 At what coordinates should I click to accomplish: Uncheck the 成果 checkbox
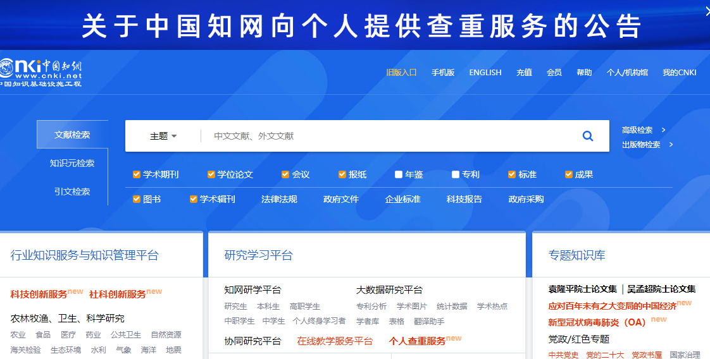click(x=569, y=174)
